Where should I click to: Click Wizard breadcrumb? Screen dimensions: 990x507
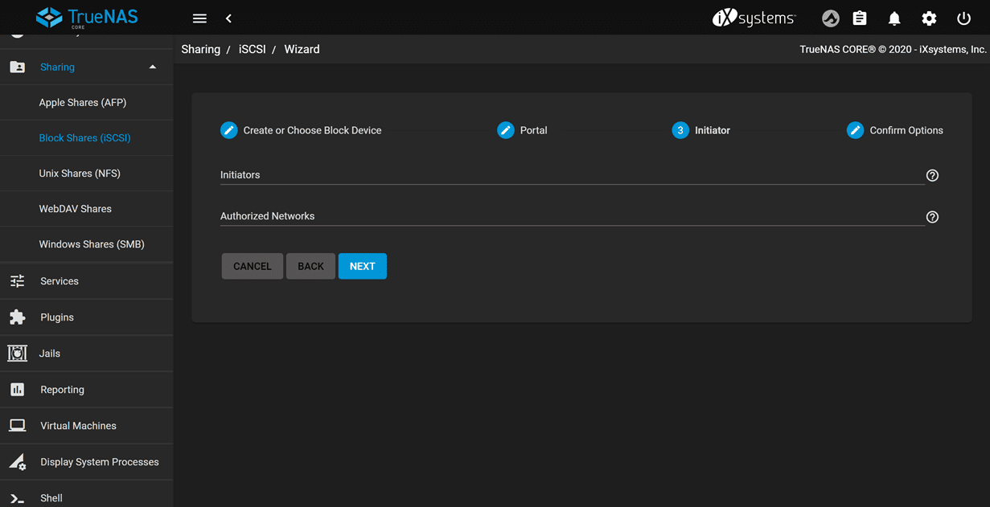[x=302, y=49]
